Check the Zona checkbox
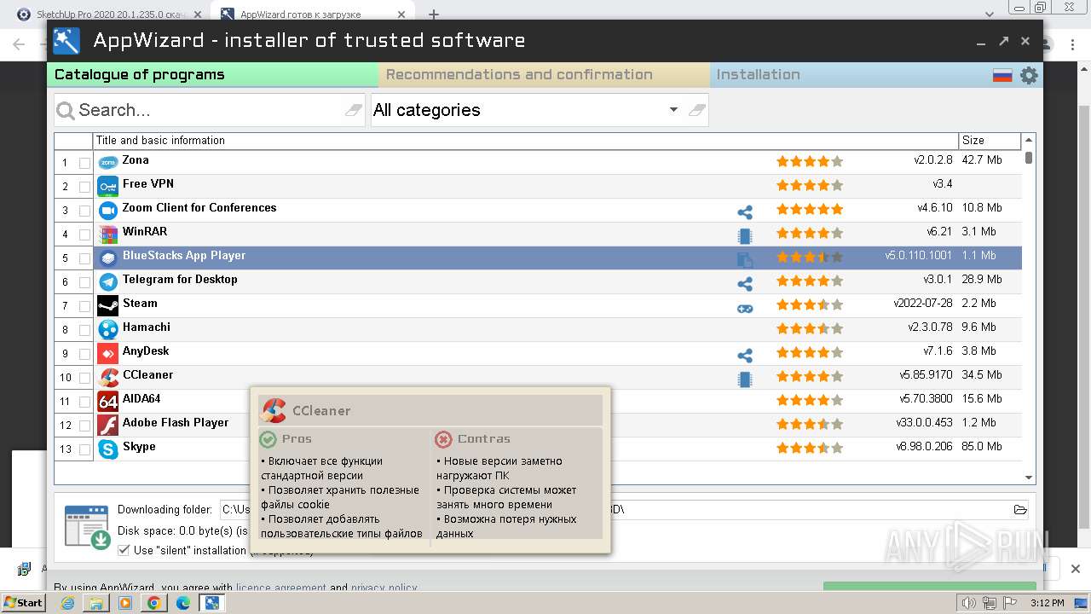 click(84, 163)
